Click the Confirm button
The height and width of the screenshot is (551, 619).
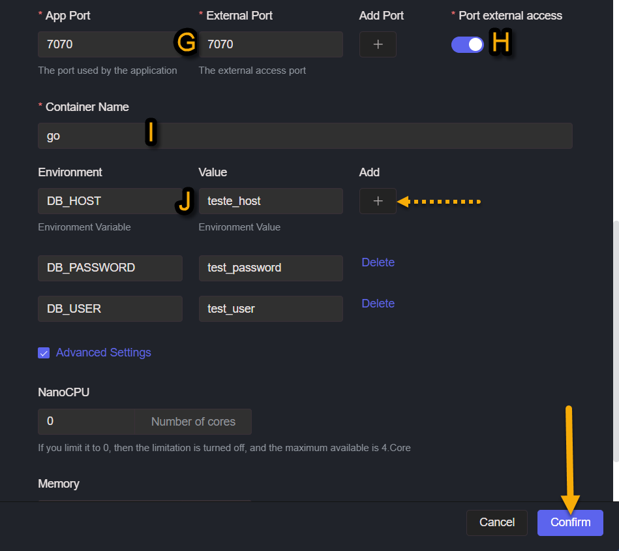pyautogui.click(x=570, y=522)
